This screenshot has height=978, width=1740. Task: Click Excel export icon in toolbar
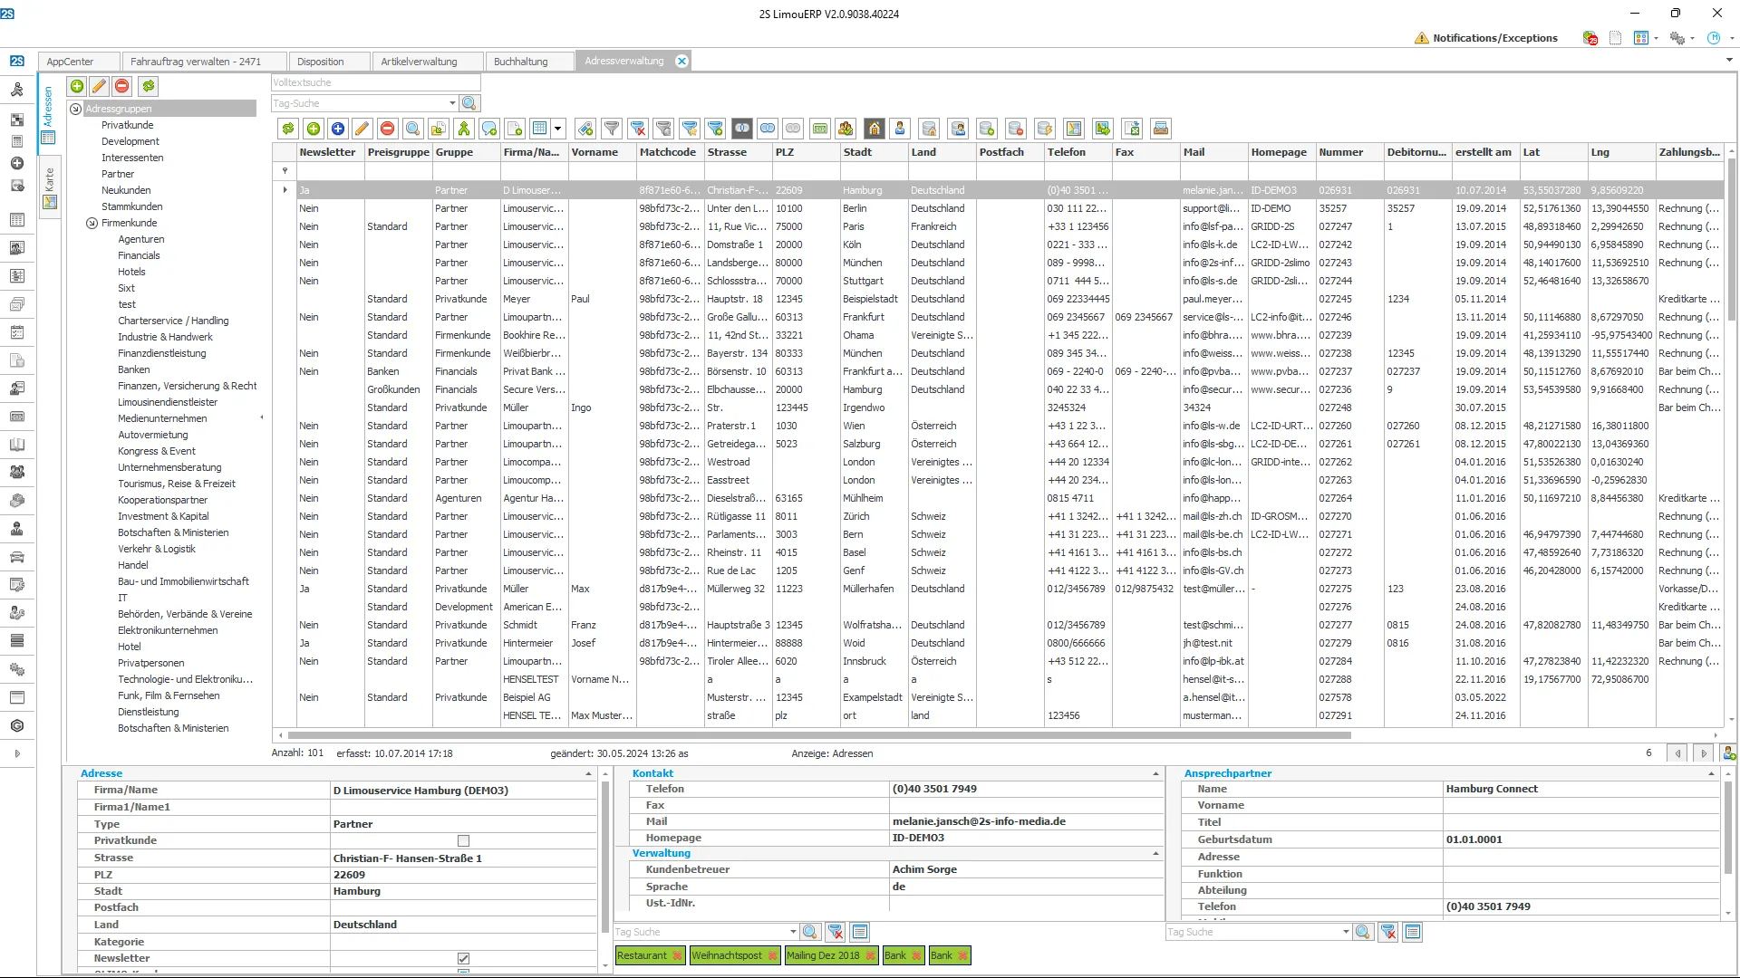click(x=1132, y=129)
